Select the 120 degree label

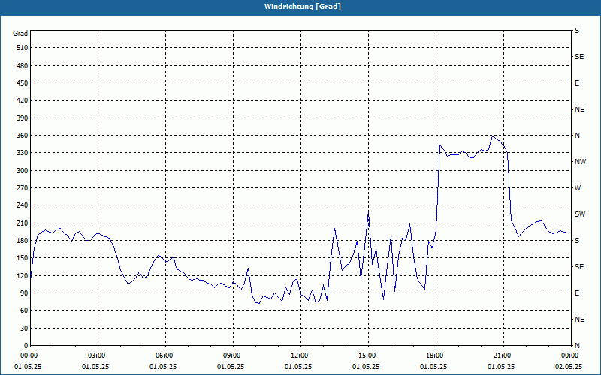pos(22,275)
